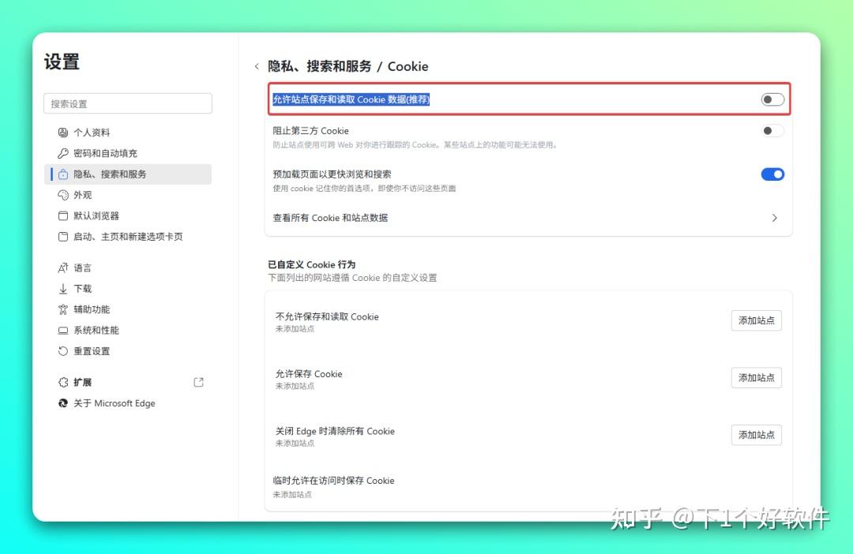Click the 辅助功能 accessibility icon

(64, 309)
